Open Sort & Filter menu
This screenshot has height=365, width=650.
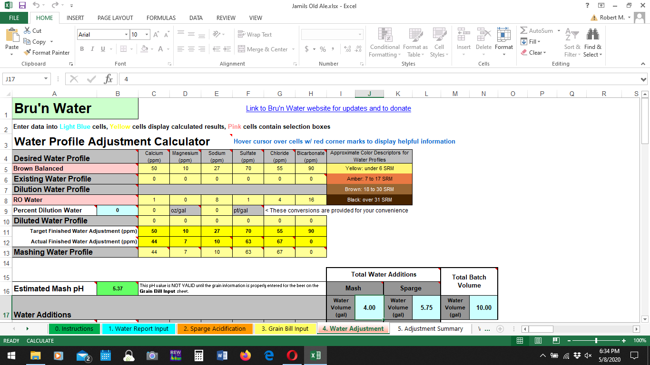(572, 42)
